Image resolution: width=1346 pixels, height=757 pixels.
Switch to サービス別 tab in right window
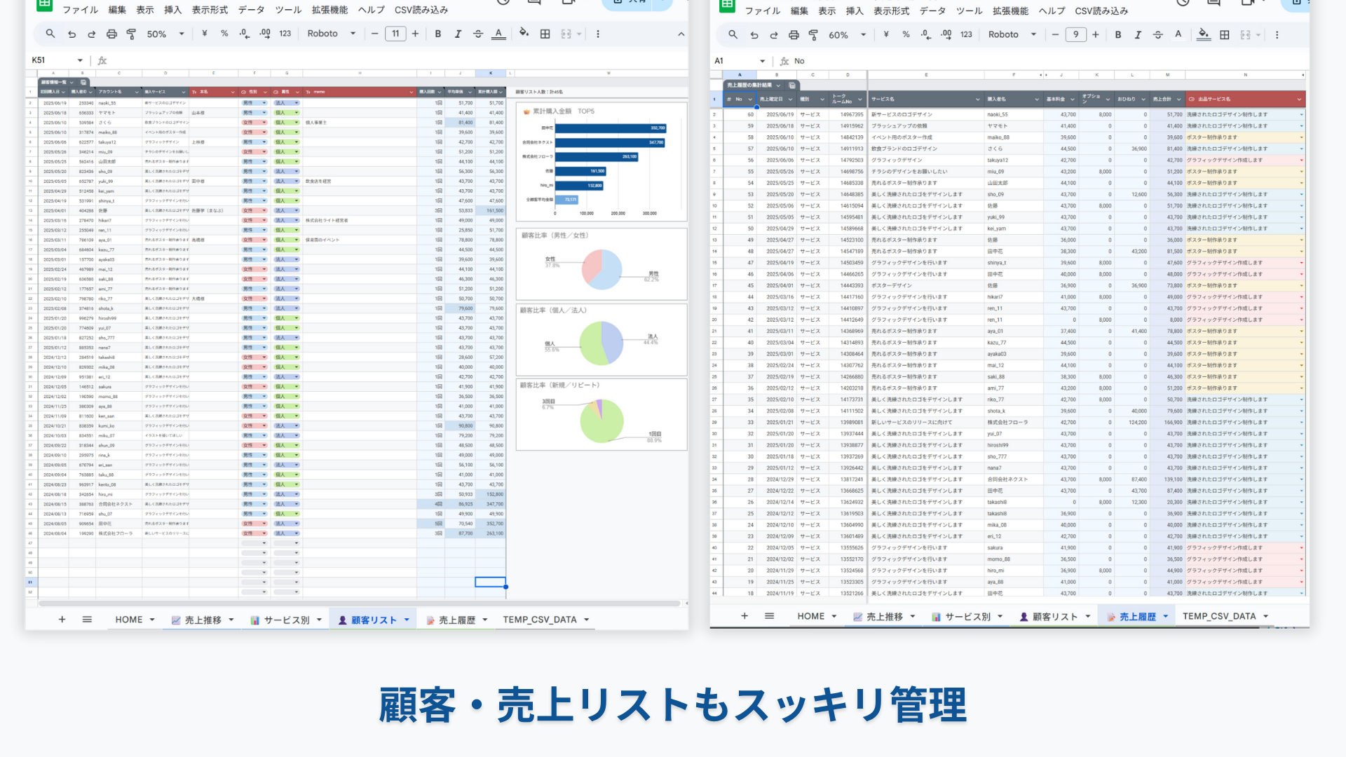[x=967, y=616]
